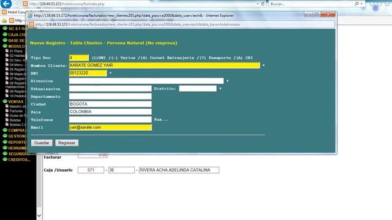Click the Ciudad field containing BOGOTA
Viewport: 392px width, 220px height.
[110, 104]
